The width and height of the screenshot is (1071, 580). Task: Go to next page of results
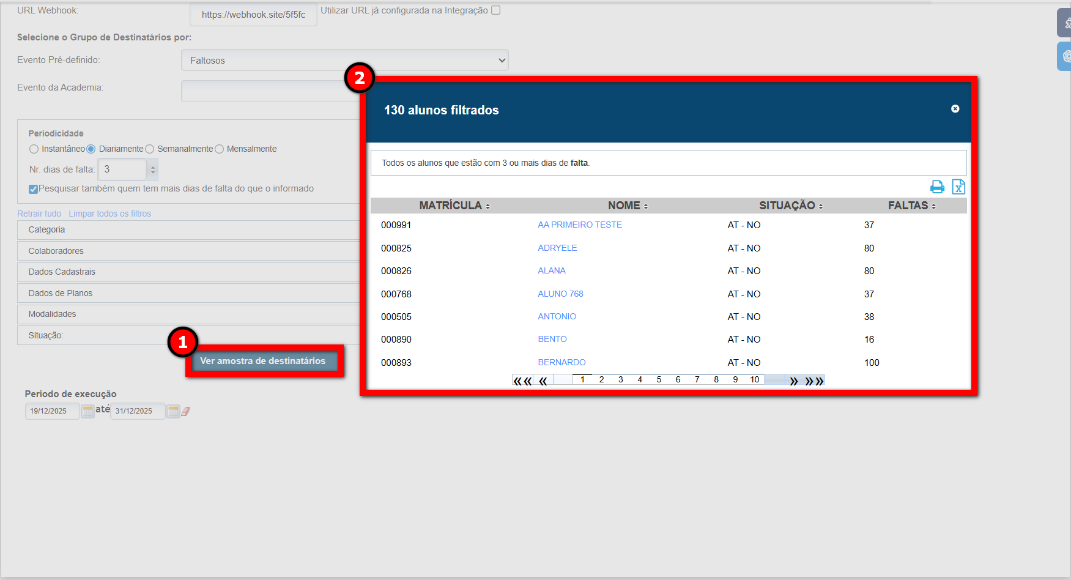click(x=793, y=381)
